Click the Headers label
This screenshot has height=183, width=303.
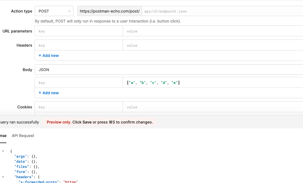(24, 45)
